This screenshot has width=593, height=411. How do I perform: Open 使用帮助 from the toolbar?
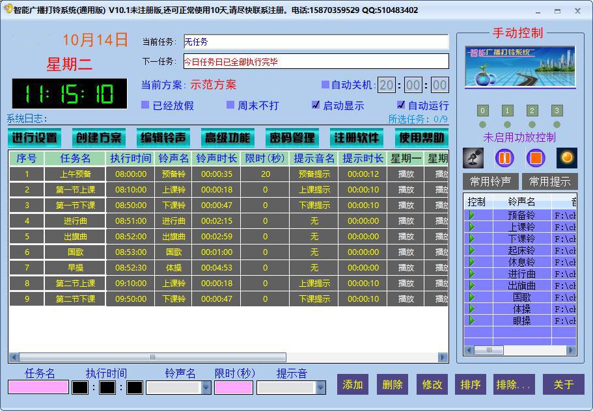[x=422, y=138]
